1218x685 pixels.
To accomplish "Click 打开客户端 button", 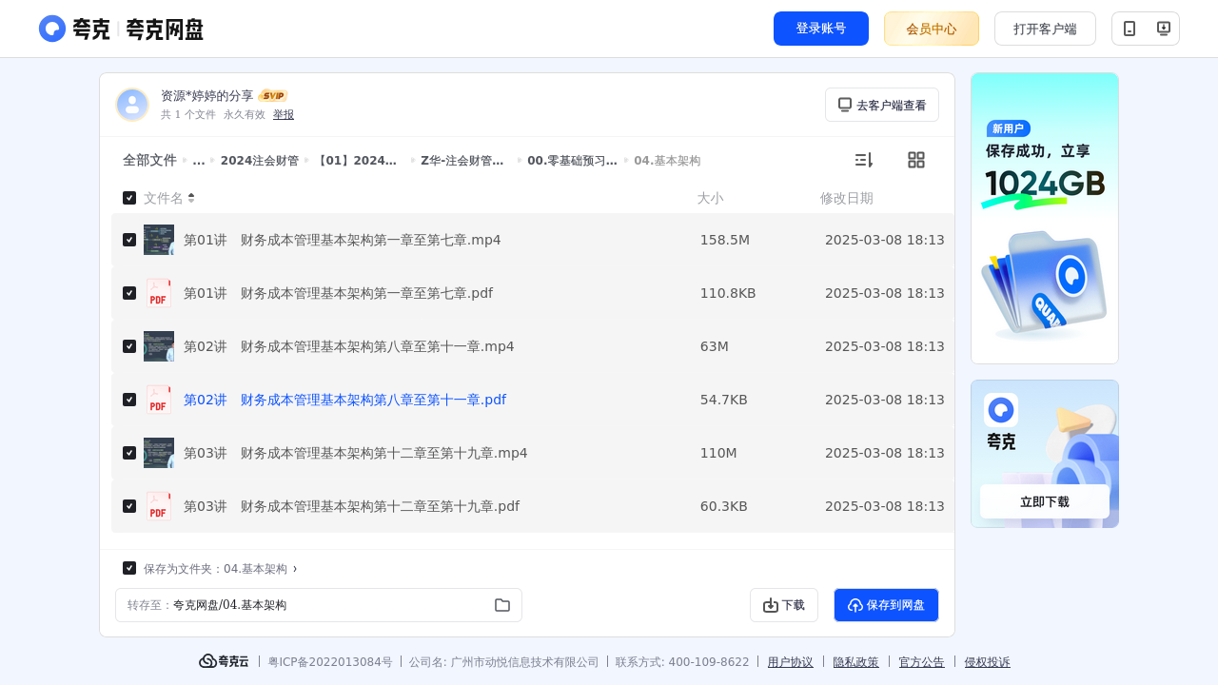I will [1045, 29].
